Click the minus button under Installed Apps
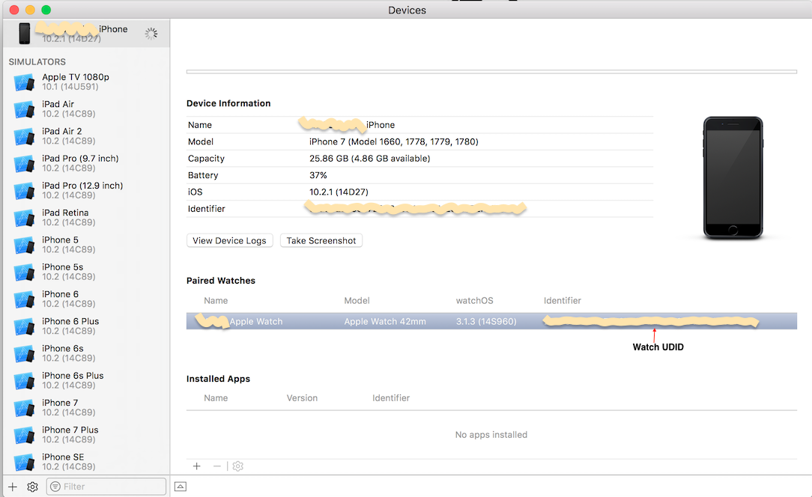This screenshot has width=812, height=497. (x=217, y=466)
